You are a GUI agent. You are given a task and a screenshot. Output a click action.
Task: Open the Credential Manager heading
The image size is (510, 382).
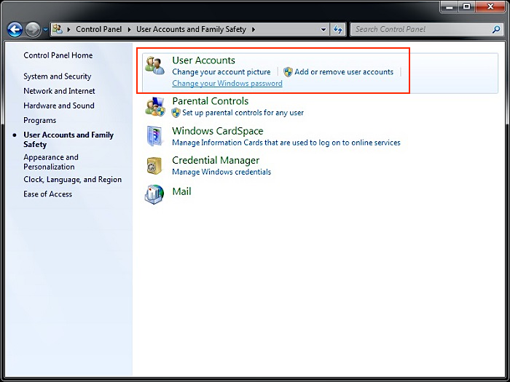point(216,161)
